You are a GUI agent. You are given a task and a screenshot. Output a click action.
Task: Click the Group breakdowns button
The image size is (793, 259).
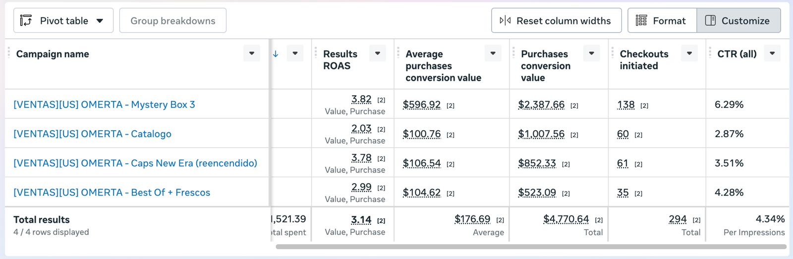(173, 21)
